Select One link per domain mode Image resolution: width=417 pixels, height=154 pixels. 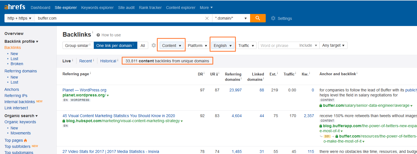click(x=115, y=45)
